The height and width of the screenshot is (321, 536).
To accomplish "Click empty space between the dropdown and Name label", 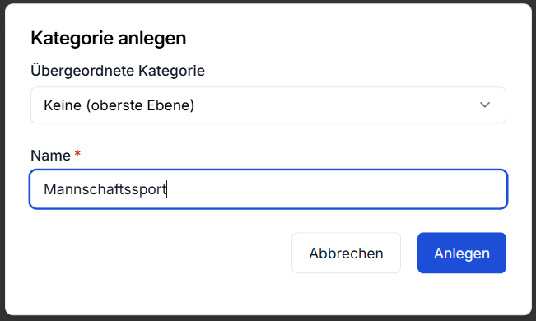I will tap(268, 136).
